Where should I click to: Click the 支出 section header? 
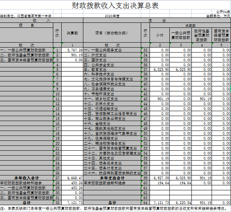click(x=157, y=20)
